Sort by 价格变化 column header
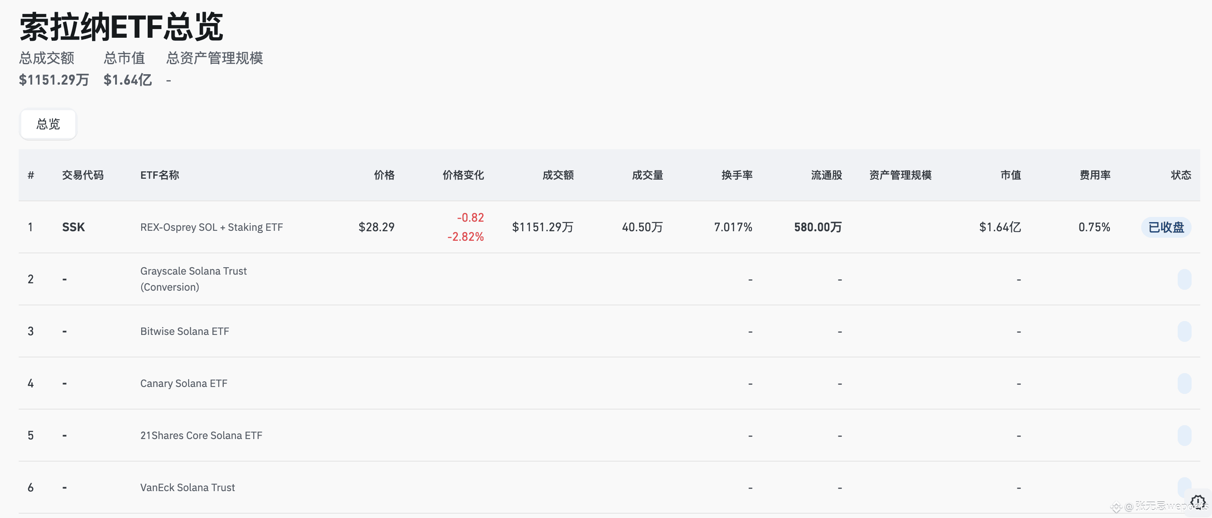Image resolution: width=1212 pixels, height=518 pixels. coord(463,175)
